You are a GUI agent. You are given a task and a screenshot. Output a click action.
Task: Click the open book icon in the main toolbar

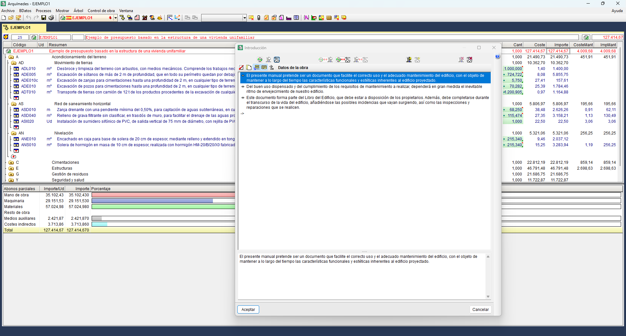296,18
